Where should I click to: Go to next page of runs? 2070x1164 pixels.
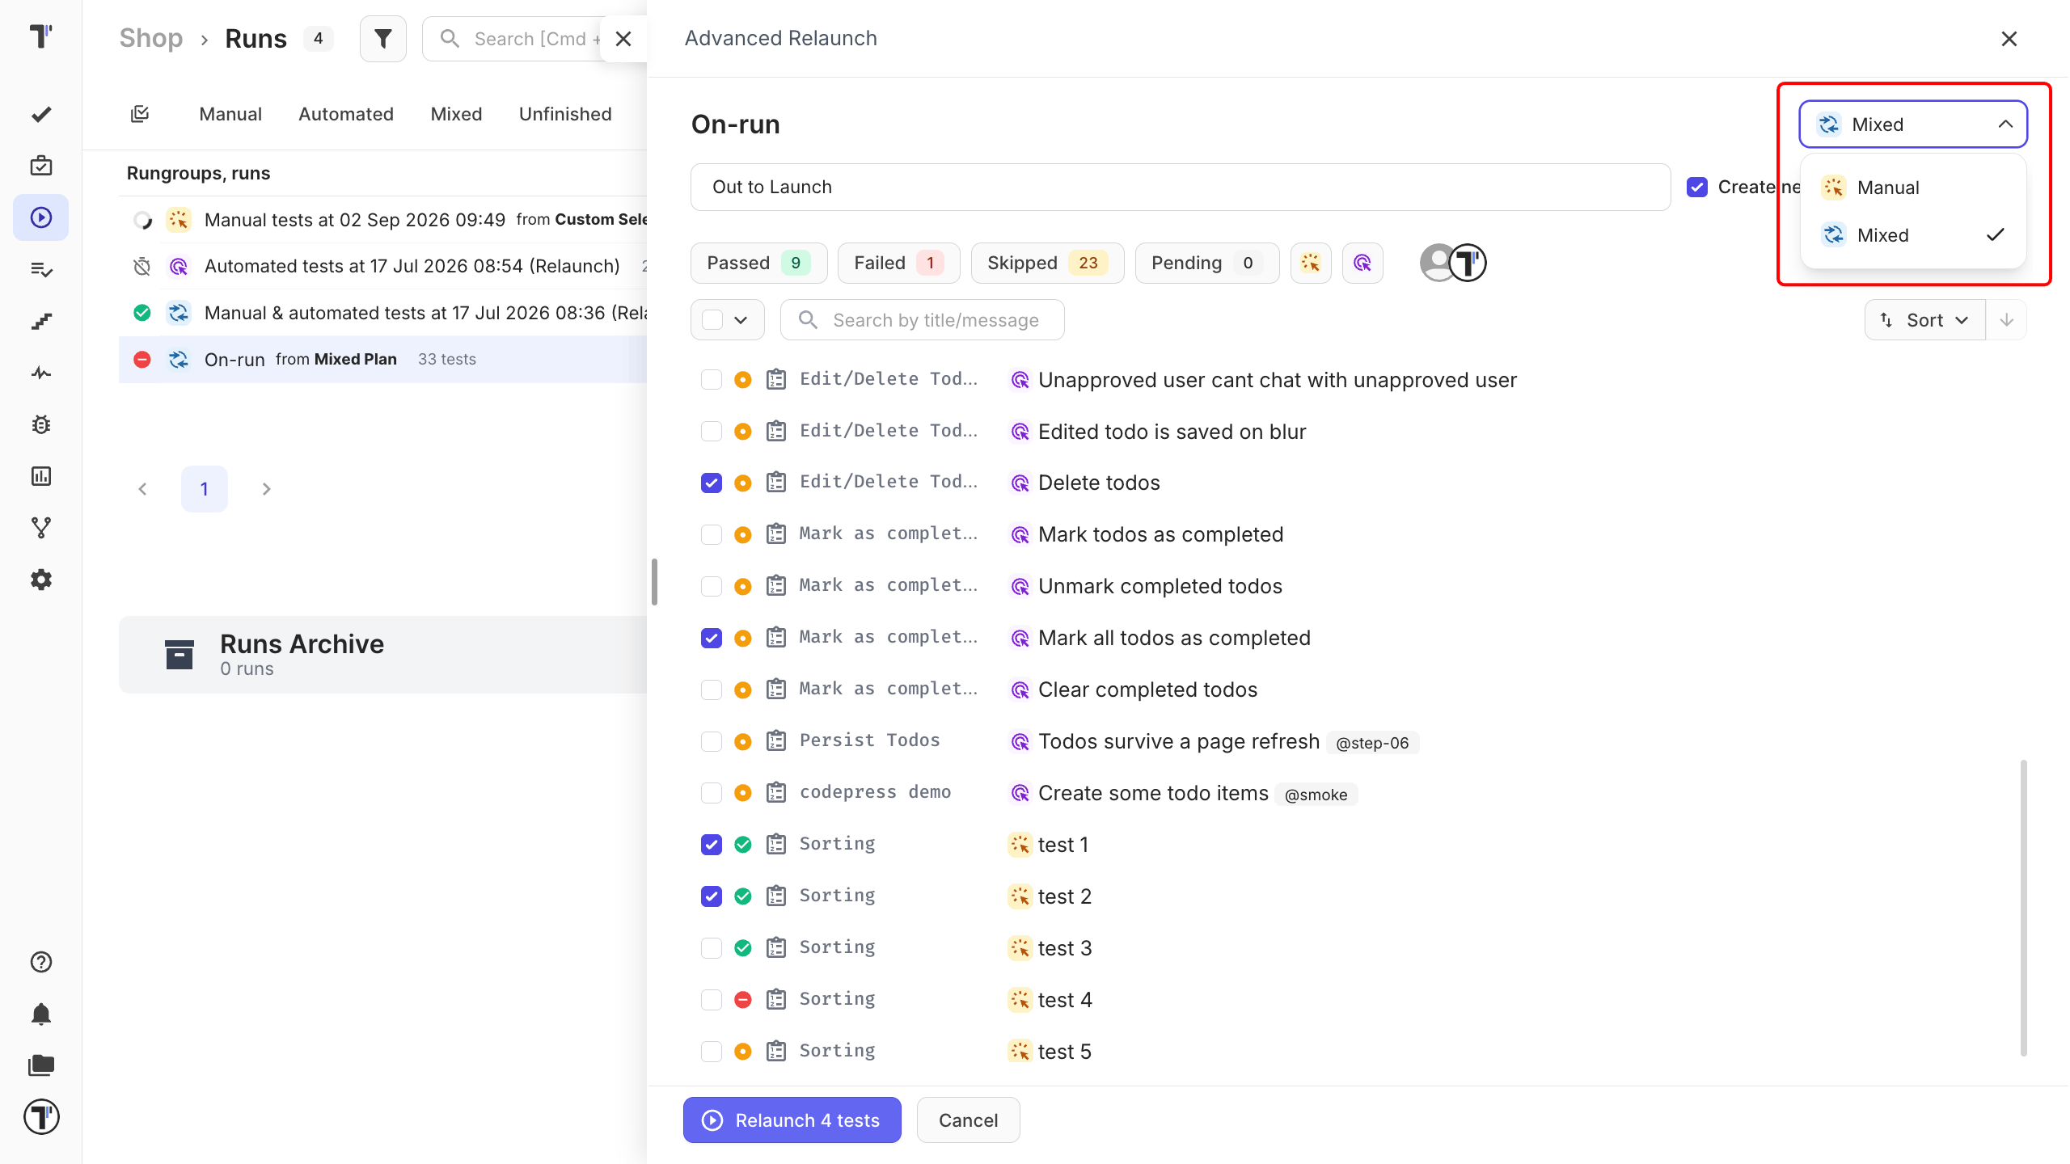tap(266, 489)
